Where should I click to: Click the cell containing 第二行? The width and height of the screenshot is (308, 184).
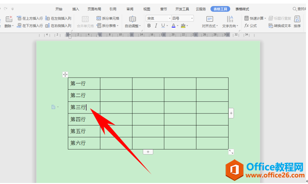coord(84,95)
